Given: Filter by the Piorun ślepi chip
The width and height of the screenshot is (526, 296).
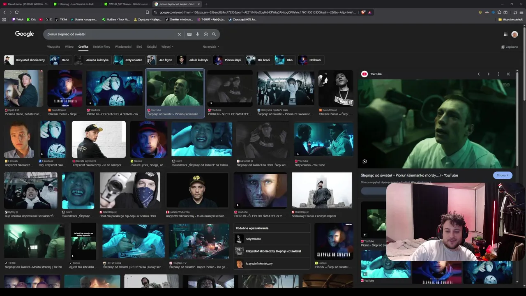Looking at the screenshot, I should click(x=228, y=60).
